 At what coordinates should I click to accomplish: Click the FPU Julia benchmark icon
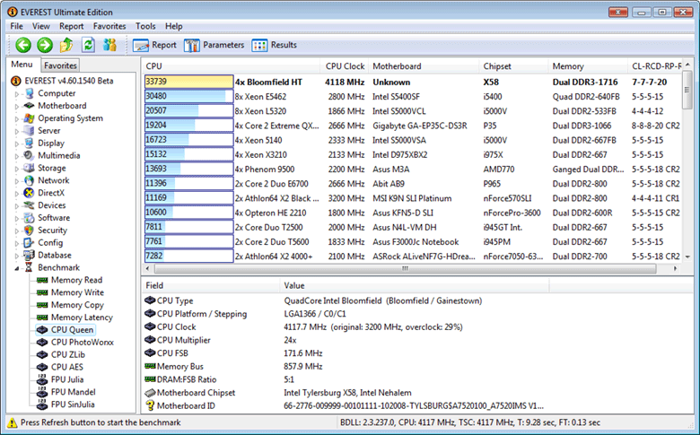[x=42, y=379]
